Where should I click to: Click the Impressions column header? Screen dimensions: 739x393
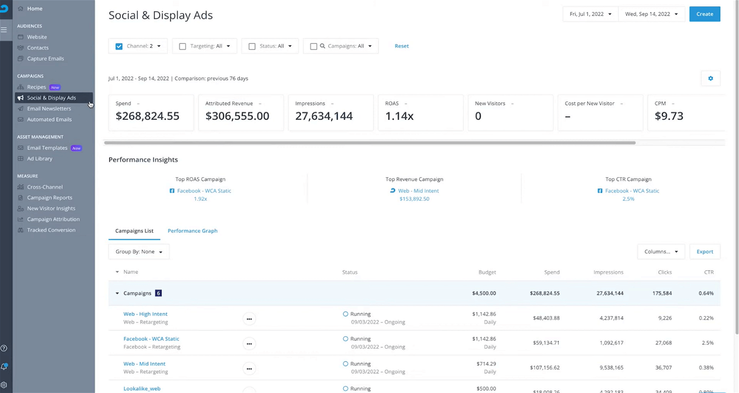(x=608, y=272)
